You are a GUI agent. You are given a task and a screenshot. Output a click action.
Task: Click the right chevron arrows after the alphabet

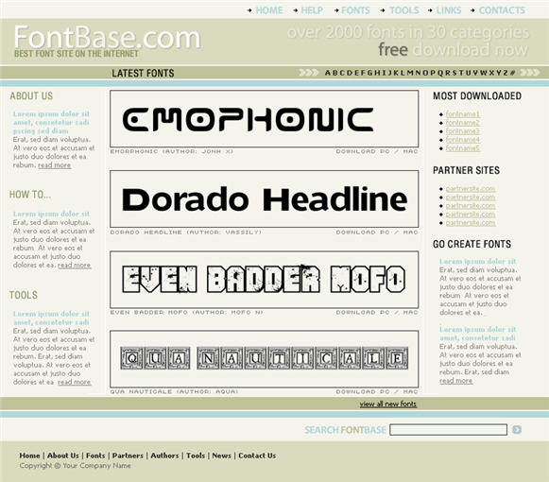[x=530, y=73]
